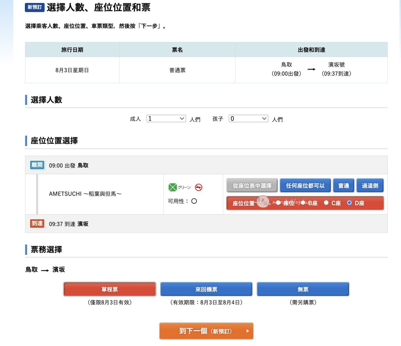Click the (僅限8月3日有效) validity note
The image size is (401, 346).
[110, 302]
